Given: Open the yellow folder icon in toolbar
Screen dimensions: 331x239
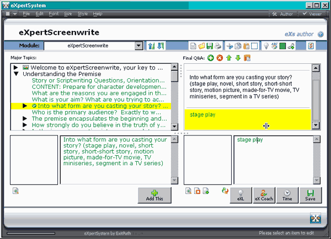Looking at the screenshot, I should (201, 46).
